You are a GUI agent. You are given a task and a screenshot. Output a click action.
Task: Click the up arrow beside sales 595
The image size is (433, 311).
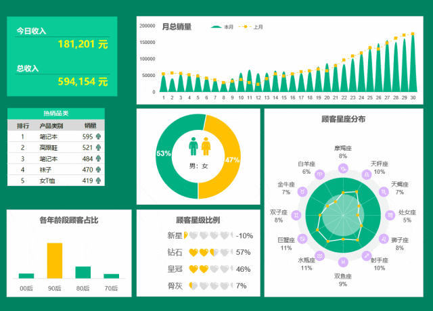[x=98, y=137]
